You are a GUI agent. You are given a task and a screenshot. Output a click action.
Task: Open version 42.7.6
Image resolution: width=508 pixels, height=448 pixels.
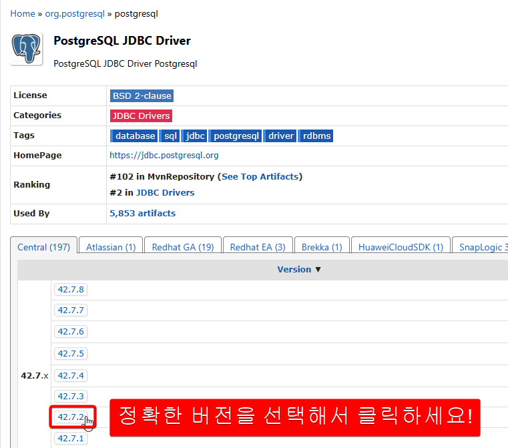71,331
